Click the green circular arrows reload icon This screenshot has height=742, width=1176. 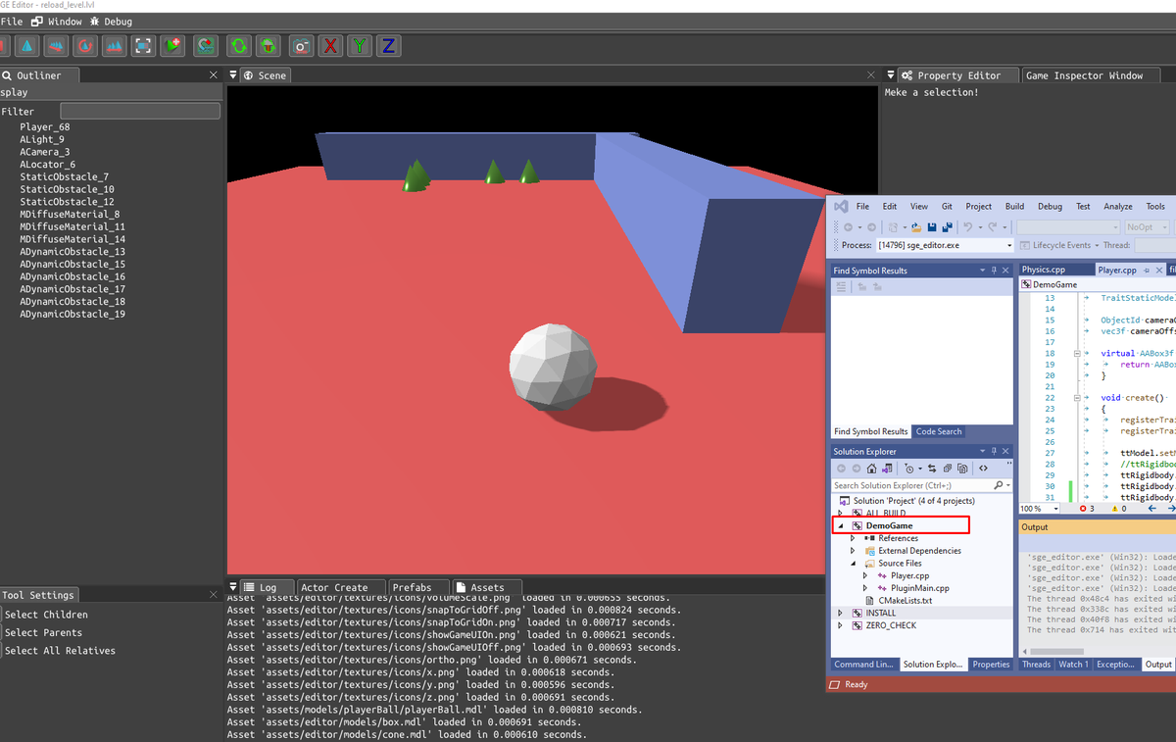(x=239, y=45)
